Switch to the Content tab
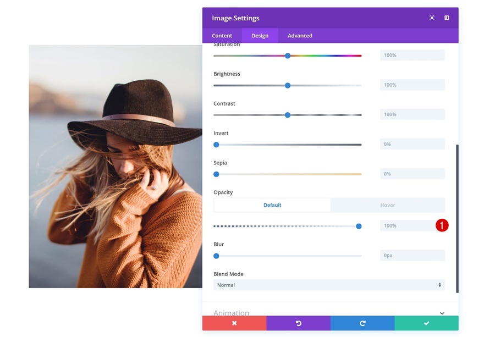Screen dimensions: 484x337 pyautogui.click(x=222, y=36)
